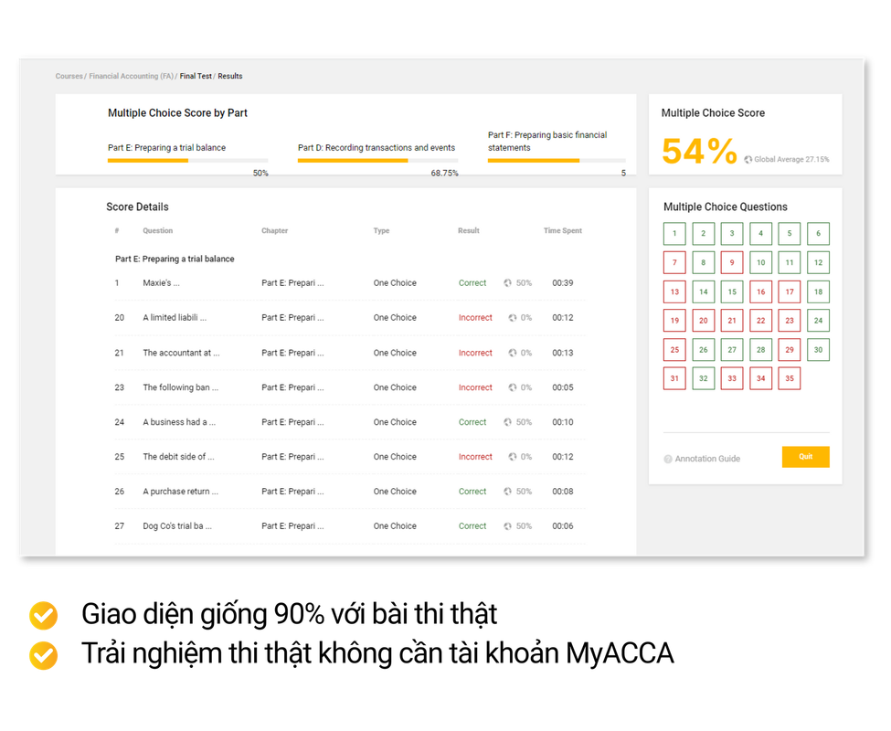The height and width of the screenshot is (731, 891).
Task: Click Part D recording transactions progress bar
Action: click(x=377, y=161)
